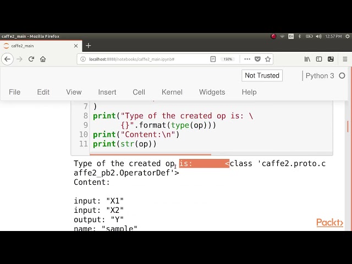
Task: Open the Firefox Library icon
Action: tap(307, 59)
